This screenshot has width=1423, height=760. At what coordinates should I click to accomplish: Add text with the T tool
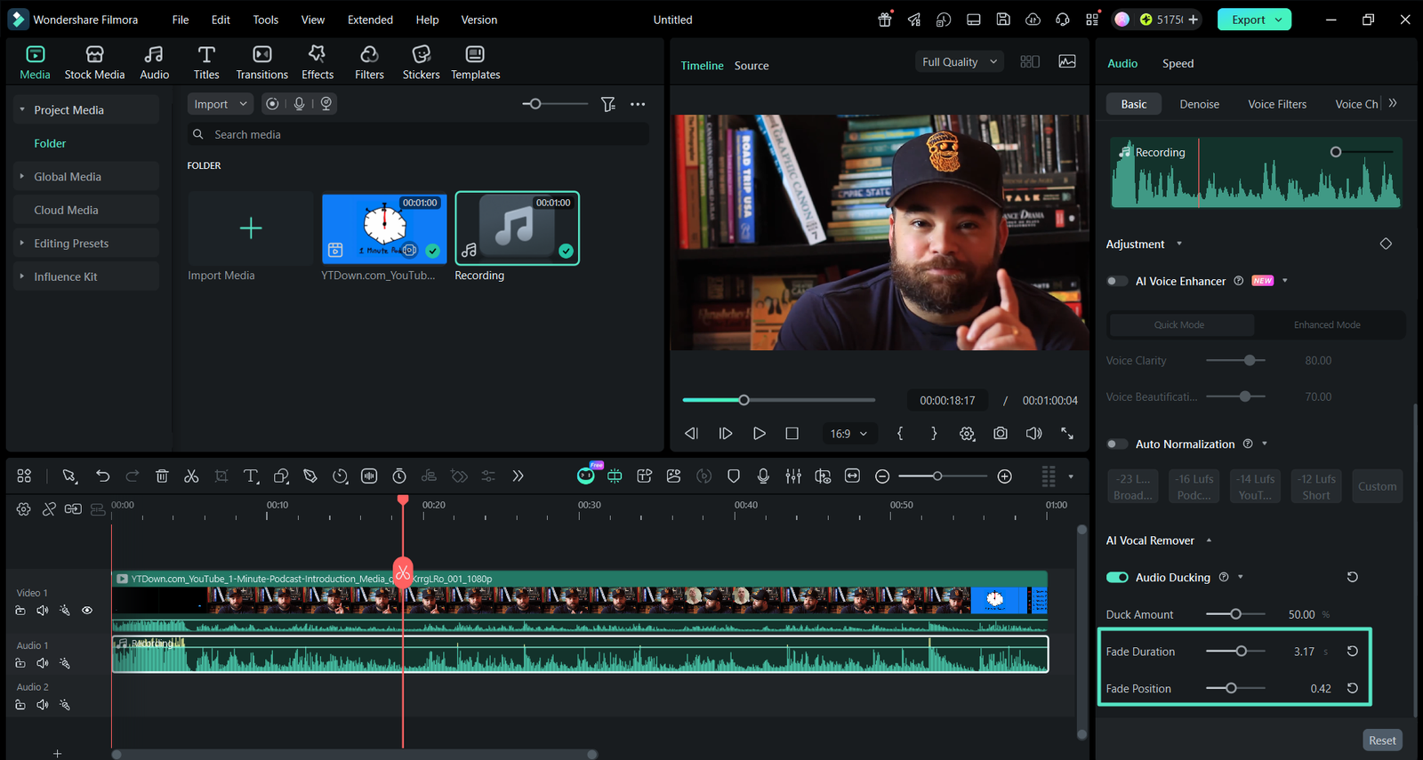[x=251, y=476]
